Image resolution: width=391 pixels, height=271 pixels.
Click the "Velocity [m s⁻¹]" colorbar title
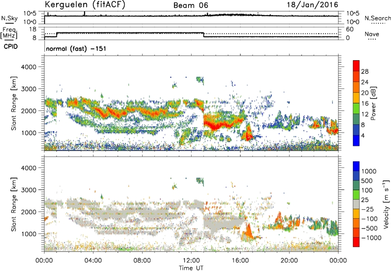386,204
